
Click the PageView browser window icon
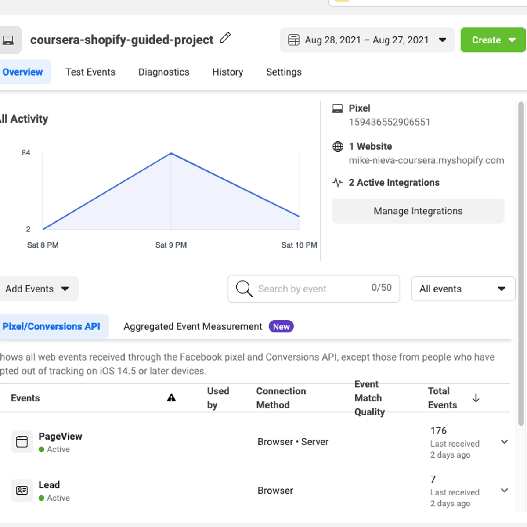tap(22, 442)
